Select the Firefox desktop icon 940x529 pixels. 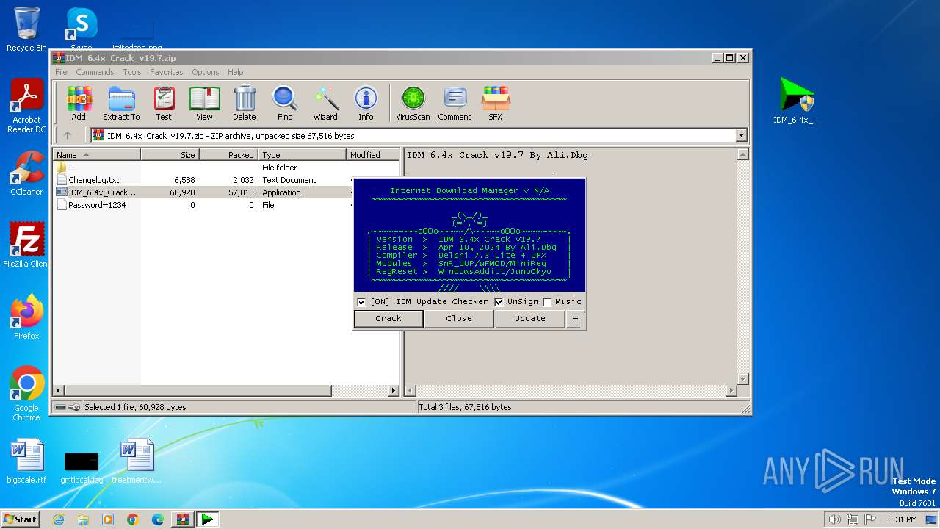(26, 317)
